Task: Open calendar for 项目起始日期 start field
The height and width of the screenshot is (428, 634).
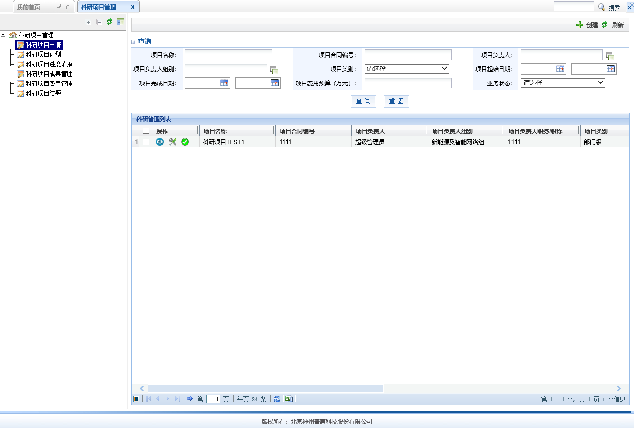Action: pyautogui.click(x=560, y=68)
